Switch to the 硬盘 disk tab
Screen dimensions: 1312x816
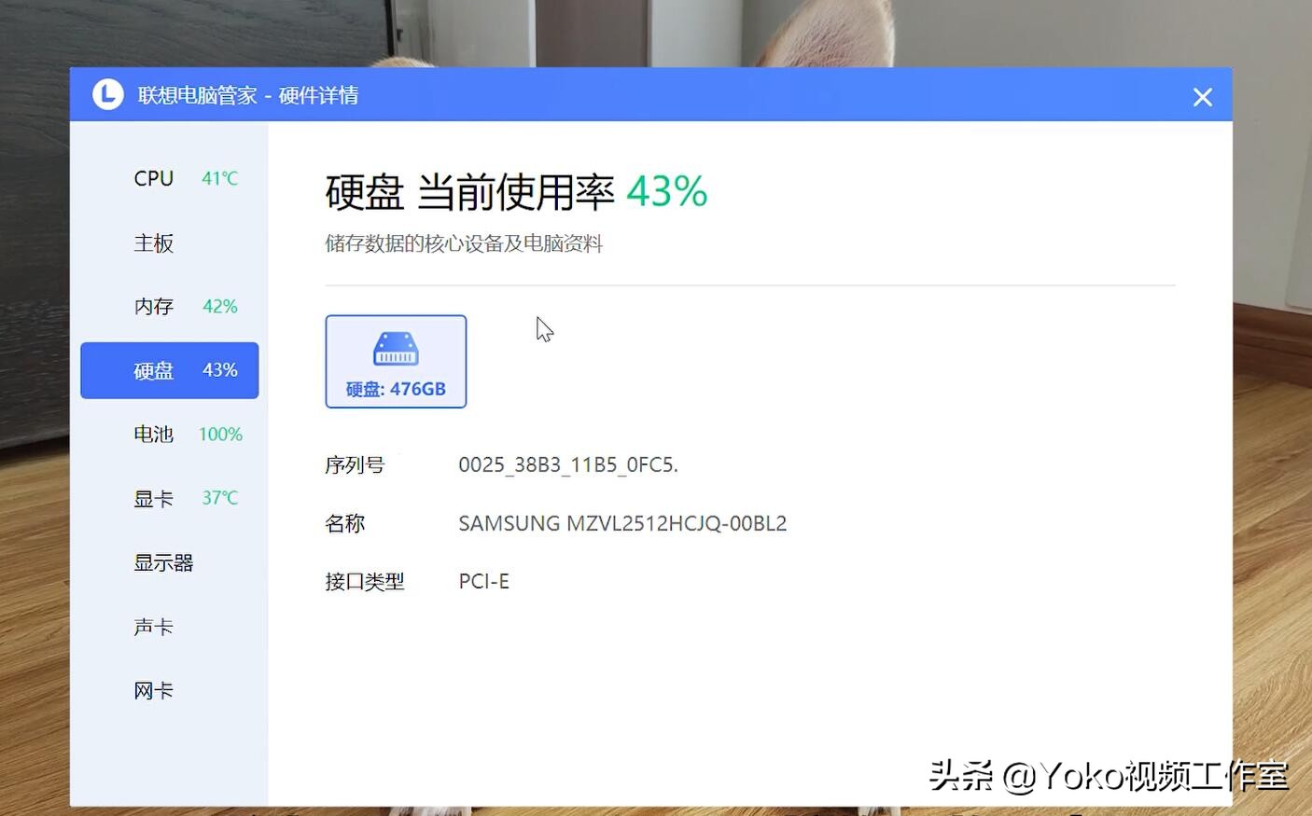[153, 370]
